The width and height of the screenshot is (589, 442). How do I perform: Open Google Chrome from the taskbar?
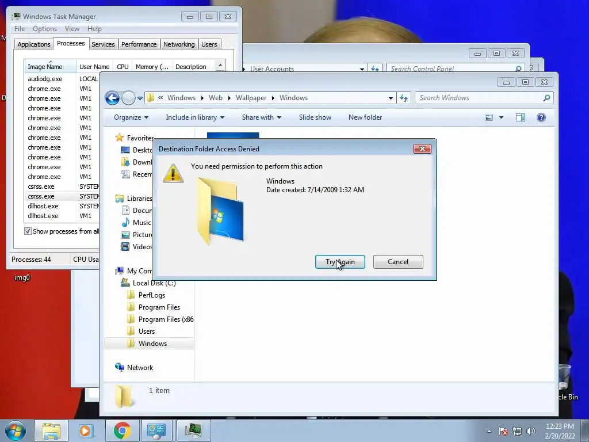click(122, 430)
